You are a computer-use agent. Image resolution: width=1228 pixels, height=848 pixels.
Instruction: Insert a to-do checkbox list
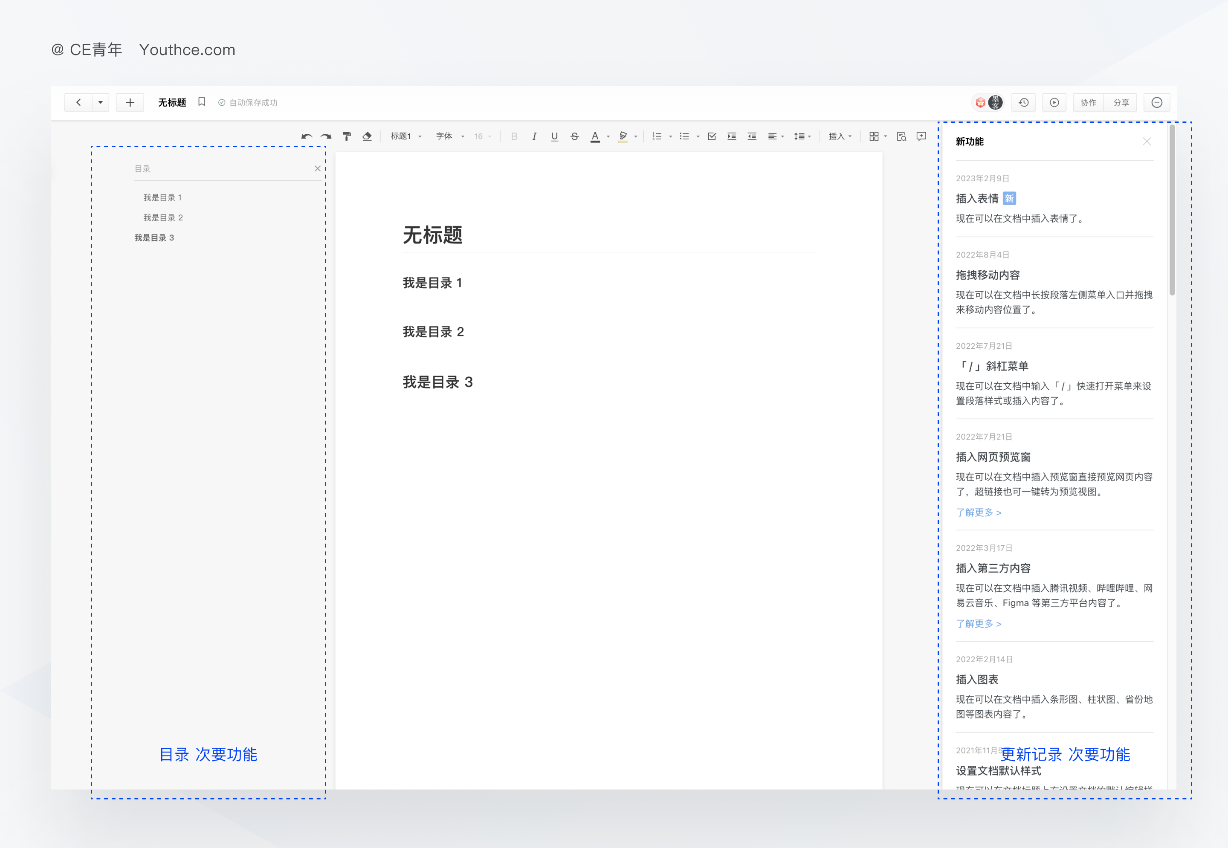tap(712, 136)
